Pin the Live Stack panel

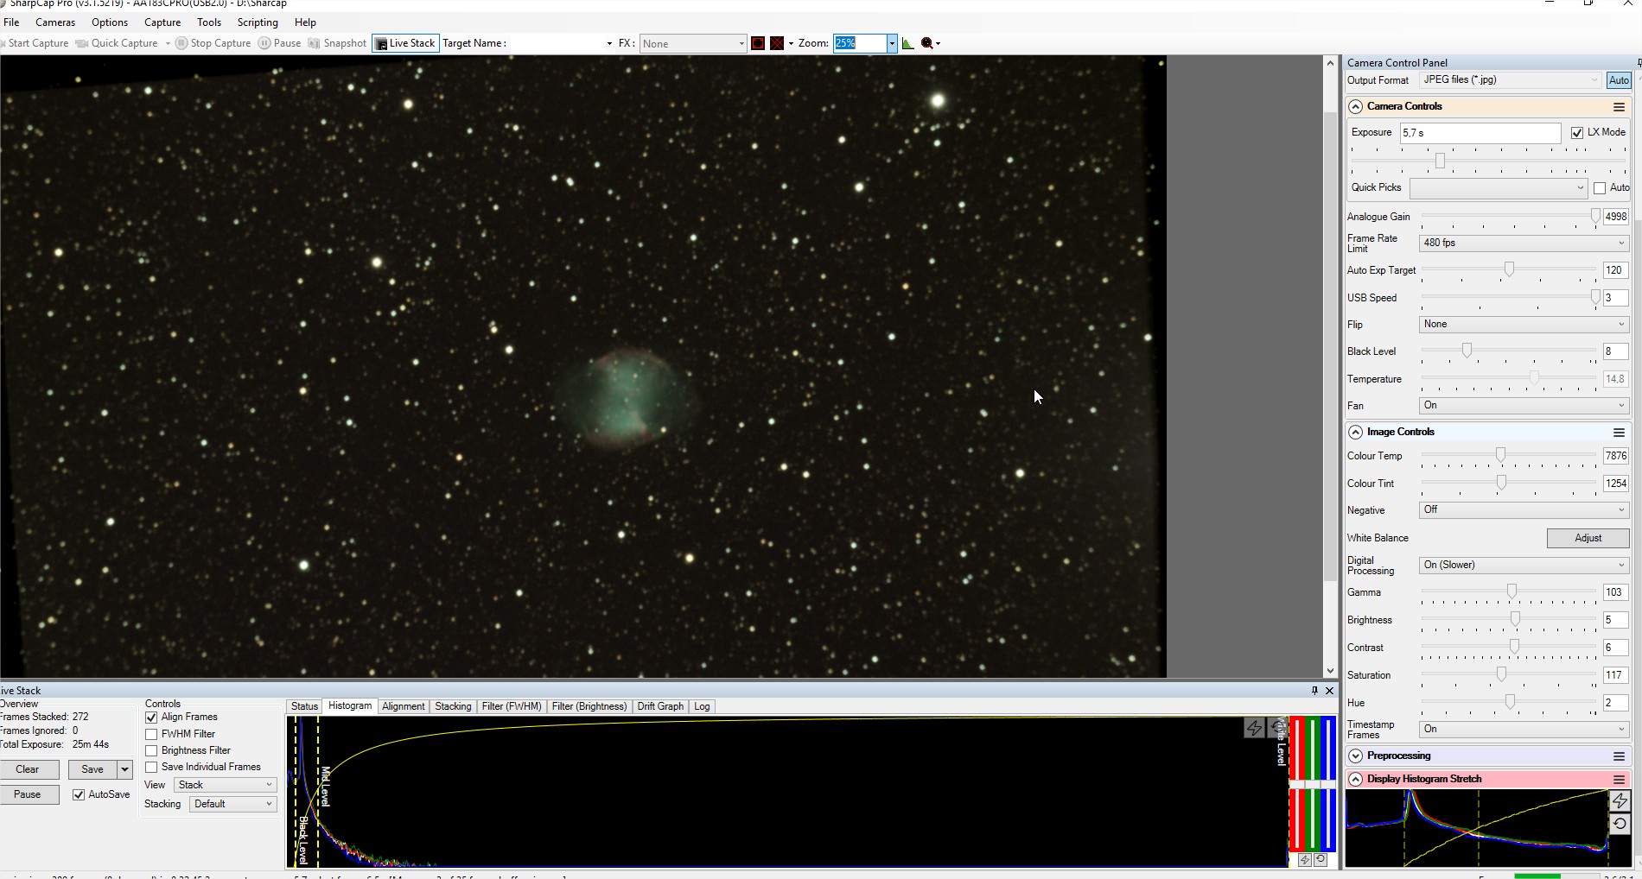1314,691
